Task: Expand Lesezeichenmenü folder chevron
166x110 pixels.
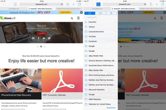Action: click(x=115, y=32)
